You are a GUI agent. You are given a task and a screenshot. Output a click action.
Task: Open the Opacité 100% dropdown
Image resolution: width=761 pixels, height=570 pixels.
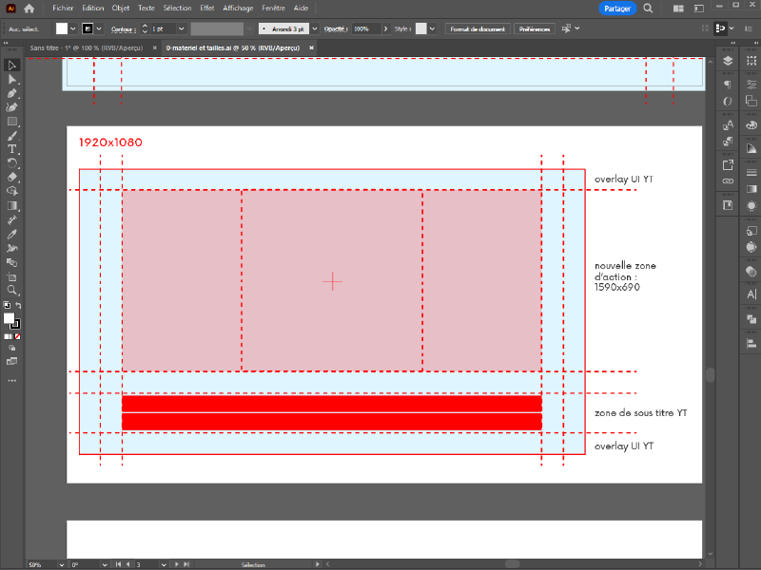click(x=387, y=29)
